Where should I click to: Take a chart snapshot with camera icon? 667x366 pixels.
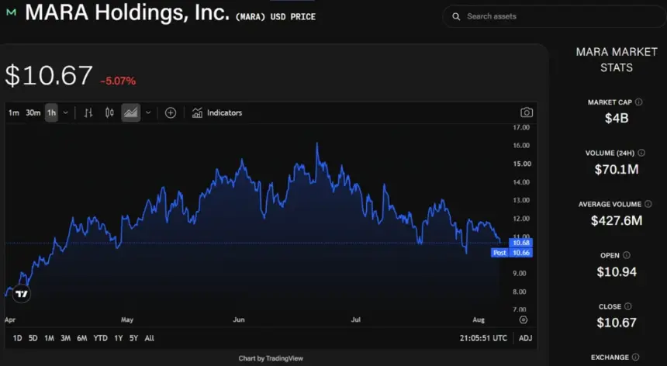(527, 112)
